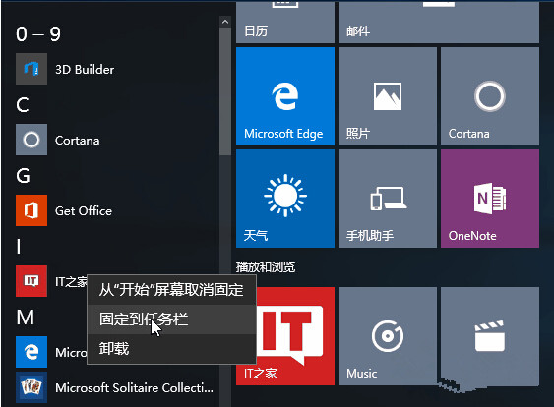Open the 3D Builder app icon
Viewport: 554px width, 407px height.
[x=31, y=69]
